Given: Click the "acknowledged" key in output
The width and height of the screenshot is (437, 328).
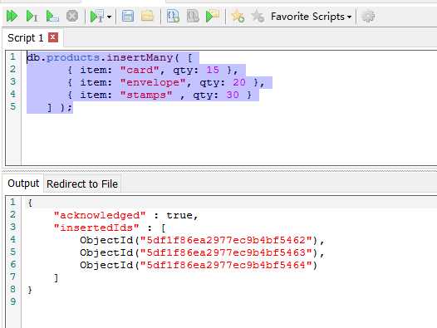Looking at the screenshot, I should [100, 215].
